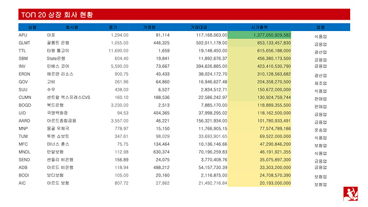Select the GLMT ticker symbol cell
The height and width of the screenshot is (207, 368).
pyautogui.click(x=24, y=43)
